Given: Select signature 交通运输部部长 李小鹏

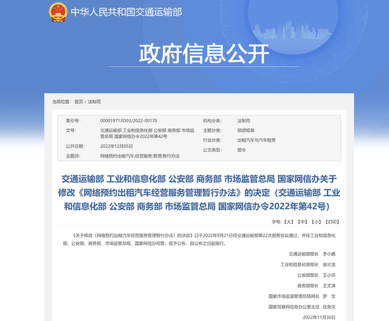Looking at the screenshot, I should click(312, 254).
